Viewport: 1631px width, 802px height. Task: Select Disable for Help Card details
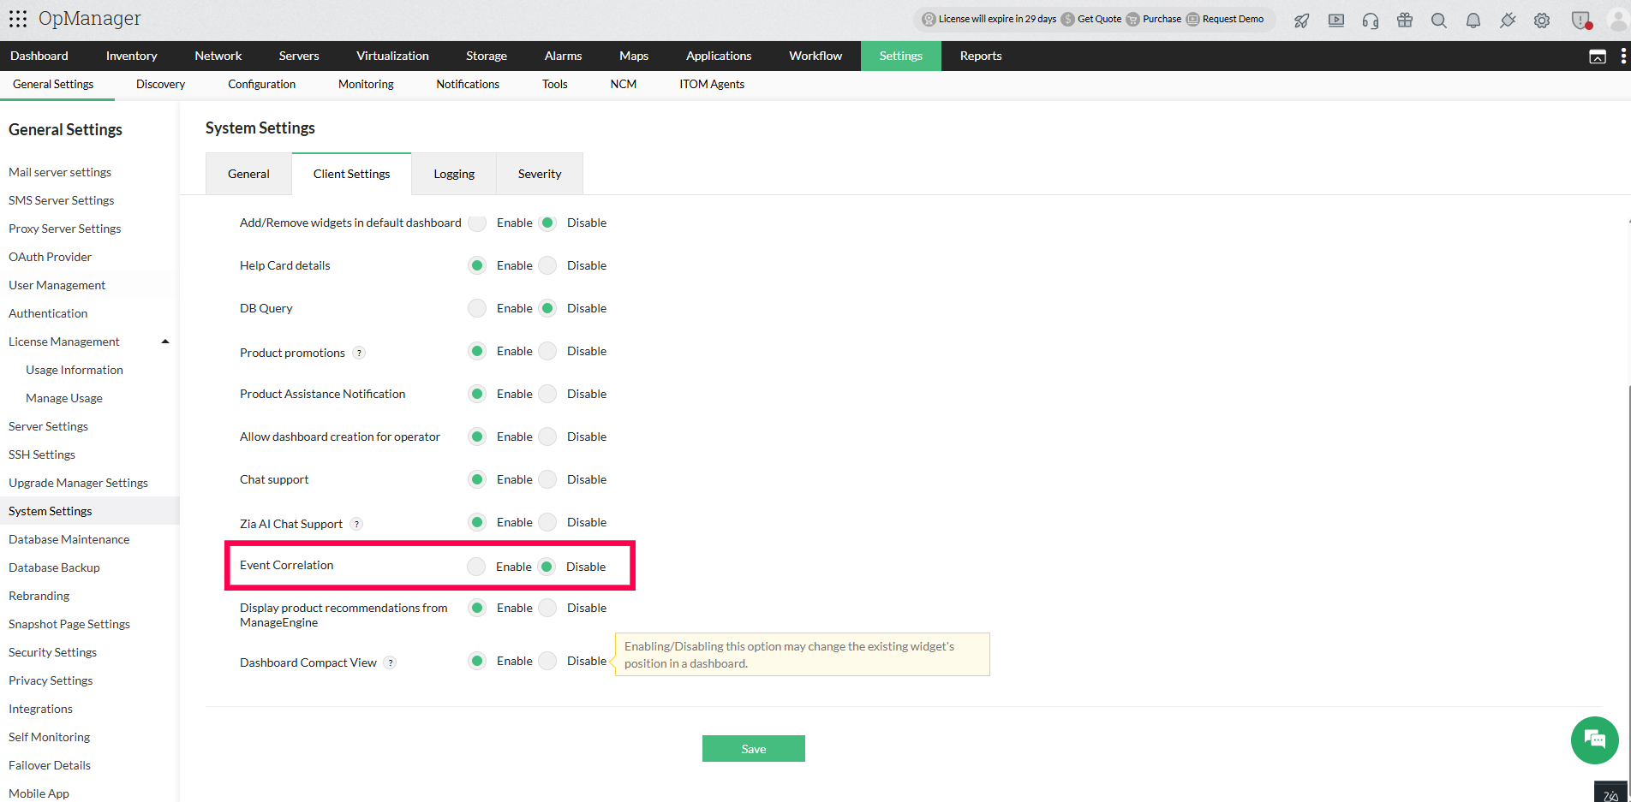click(x=547, y=265)
